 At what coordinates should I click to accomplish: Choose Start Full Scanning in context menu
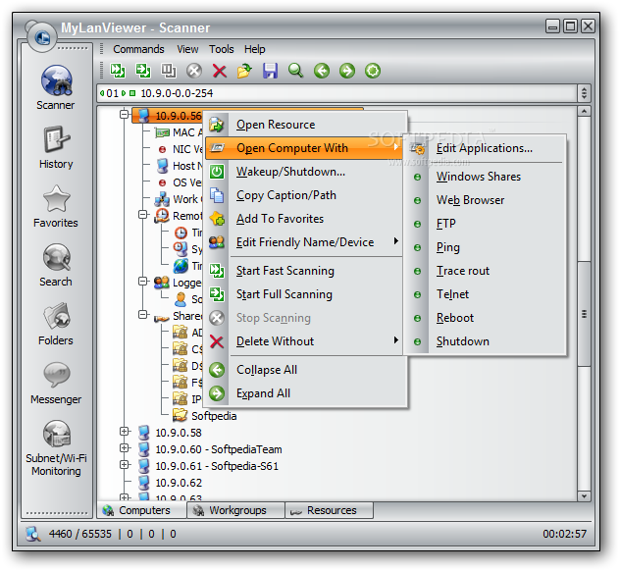tap(304, 294)
